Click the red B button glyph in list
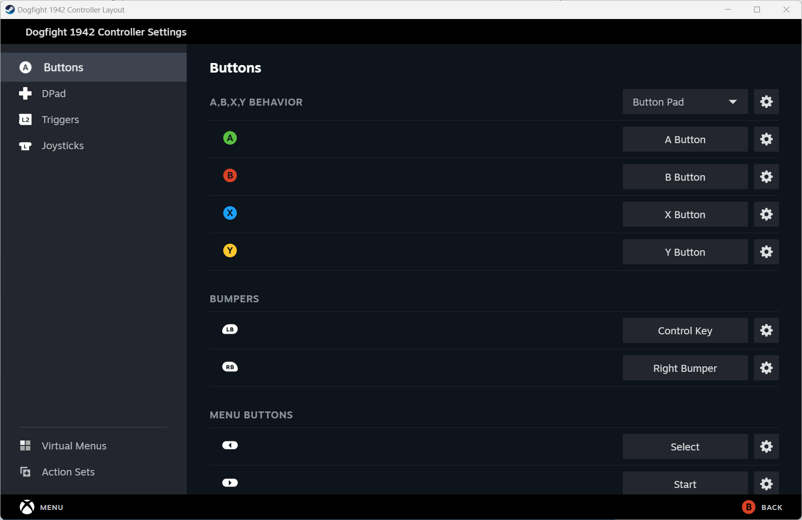 click(230, 176)
